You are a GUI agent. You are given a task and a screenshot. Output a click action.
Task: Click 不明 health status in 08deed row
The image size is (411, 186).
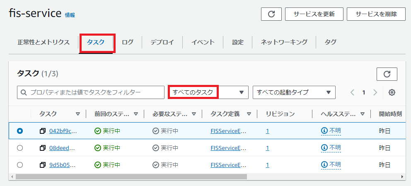[x=335, y=147]
